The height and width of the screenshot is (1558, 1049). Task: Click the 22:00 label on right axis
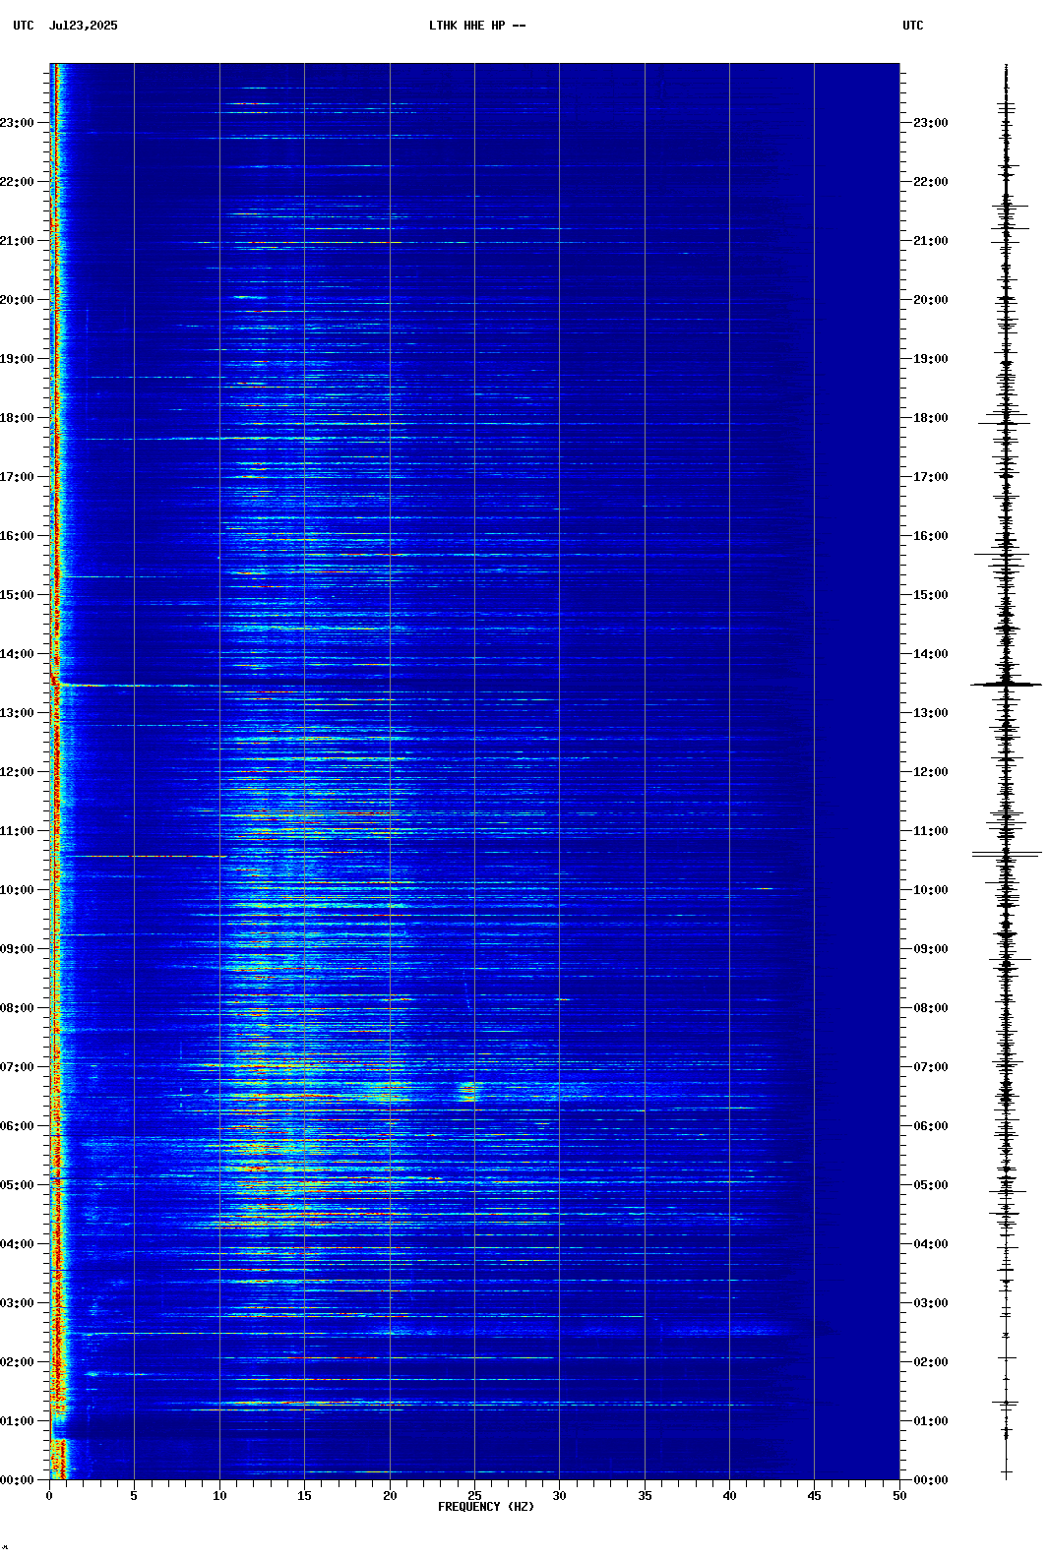pyautogui.click(x=931, y=182)
